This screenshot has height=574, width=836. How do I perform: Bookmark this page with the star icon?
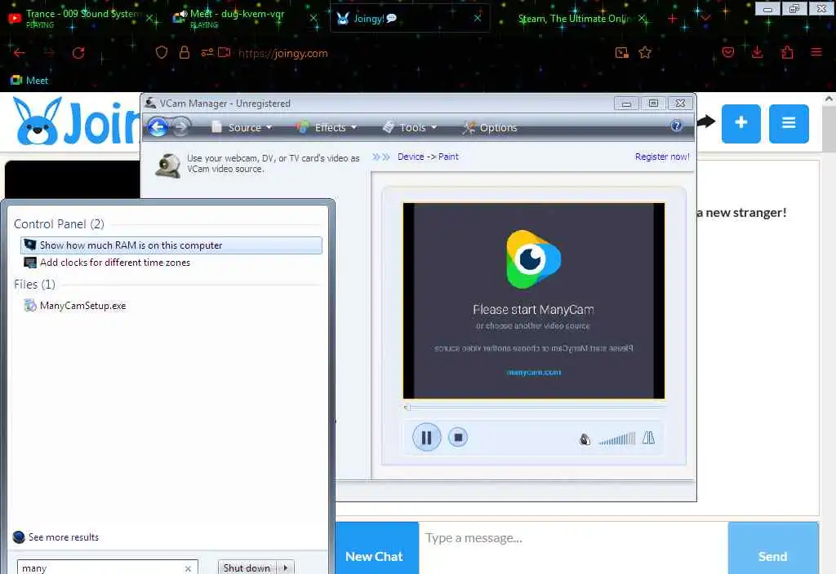(x=645, y=52)
